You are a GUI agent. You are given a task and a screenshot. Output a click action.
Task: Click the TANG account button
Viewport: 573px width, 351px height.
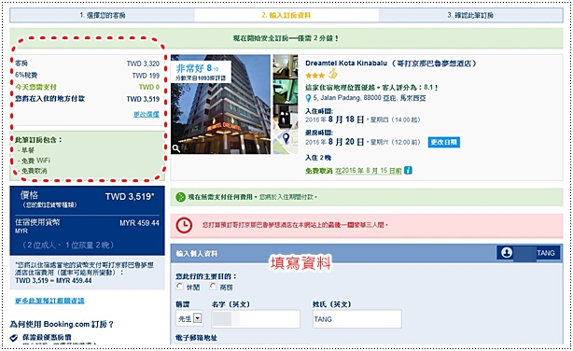pyautogui.click(x=528, y=253)
